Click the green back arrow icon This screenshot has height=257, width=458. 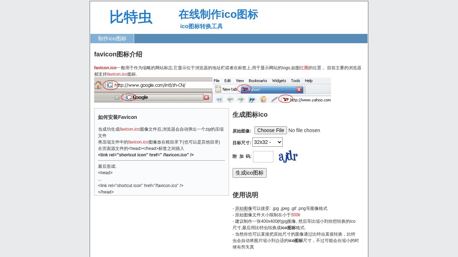[x=230, y=99]
